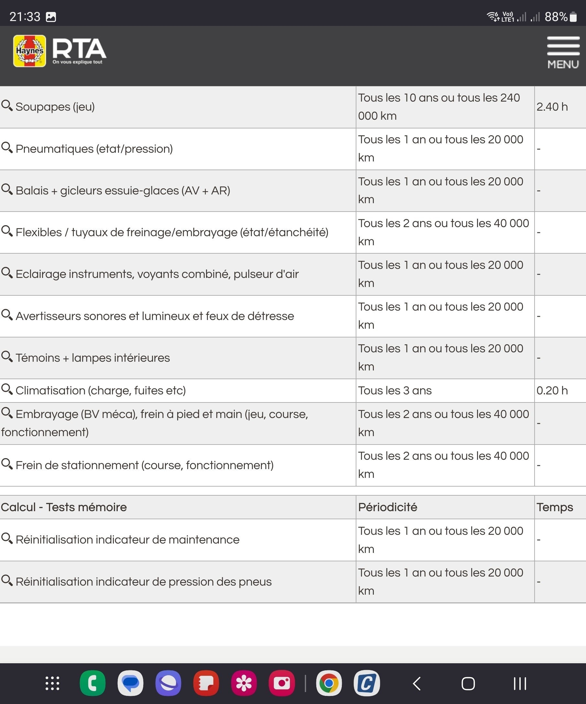The image size is (586, 704).
Task: Tap the Android back navigation button
Action: 417,684
